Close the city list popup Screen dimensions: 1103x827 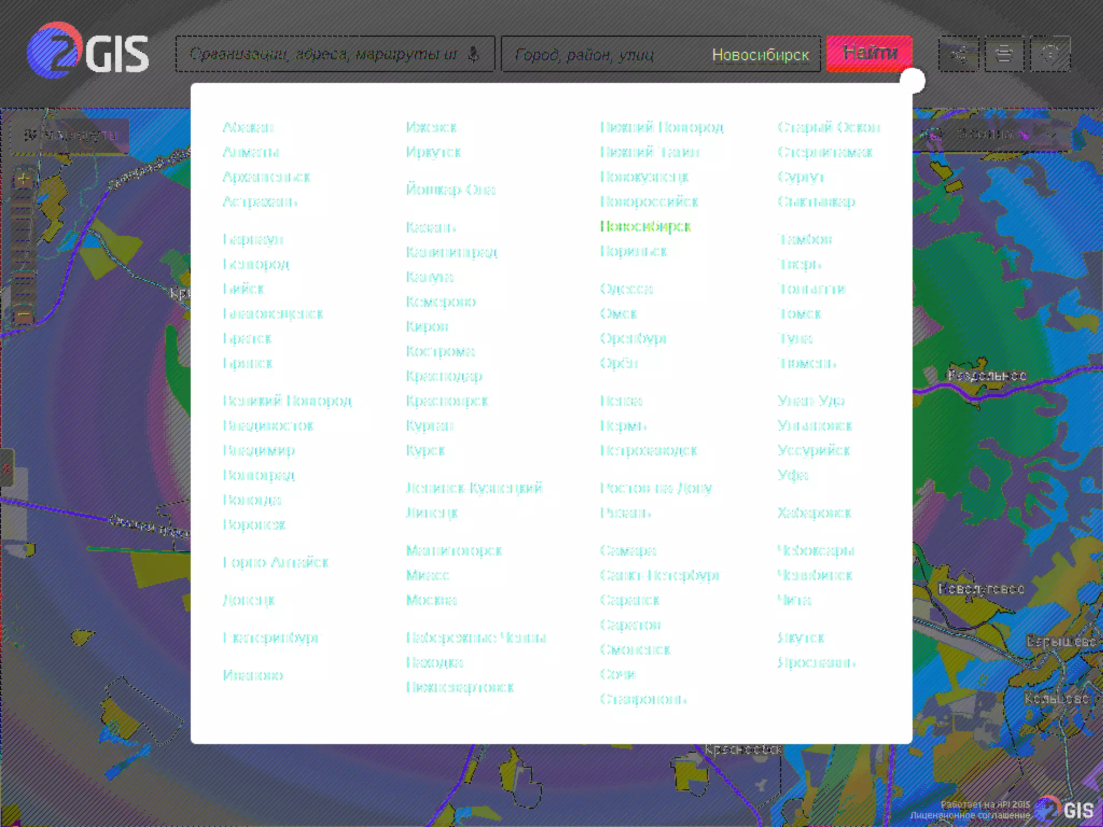(x=912, y=81)
